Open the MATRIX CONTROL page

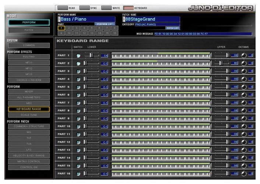pos(29,162)
